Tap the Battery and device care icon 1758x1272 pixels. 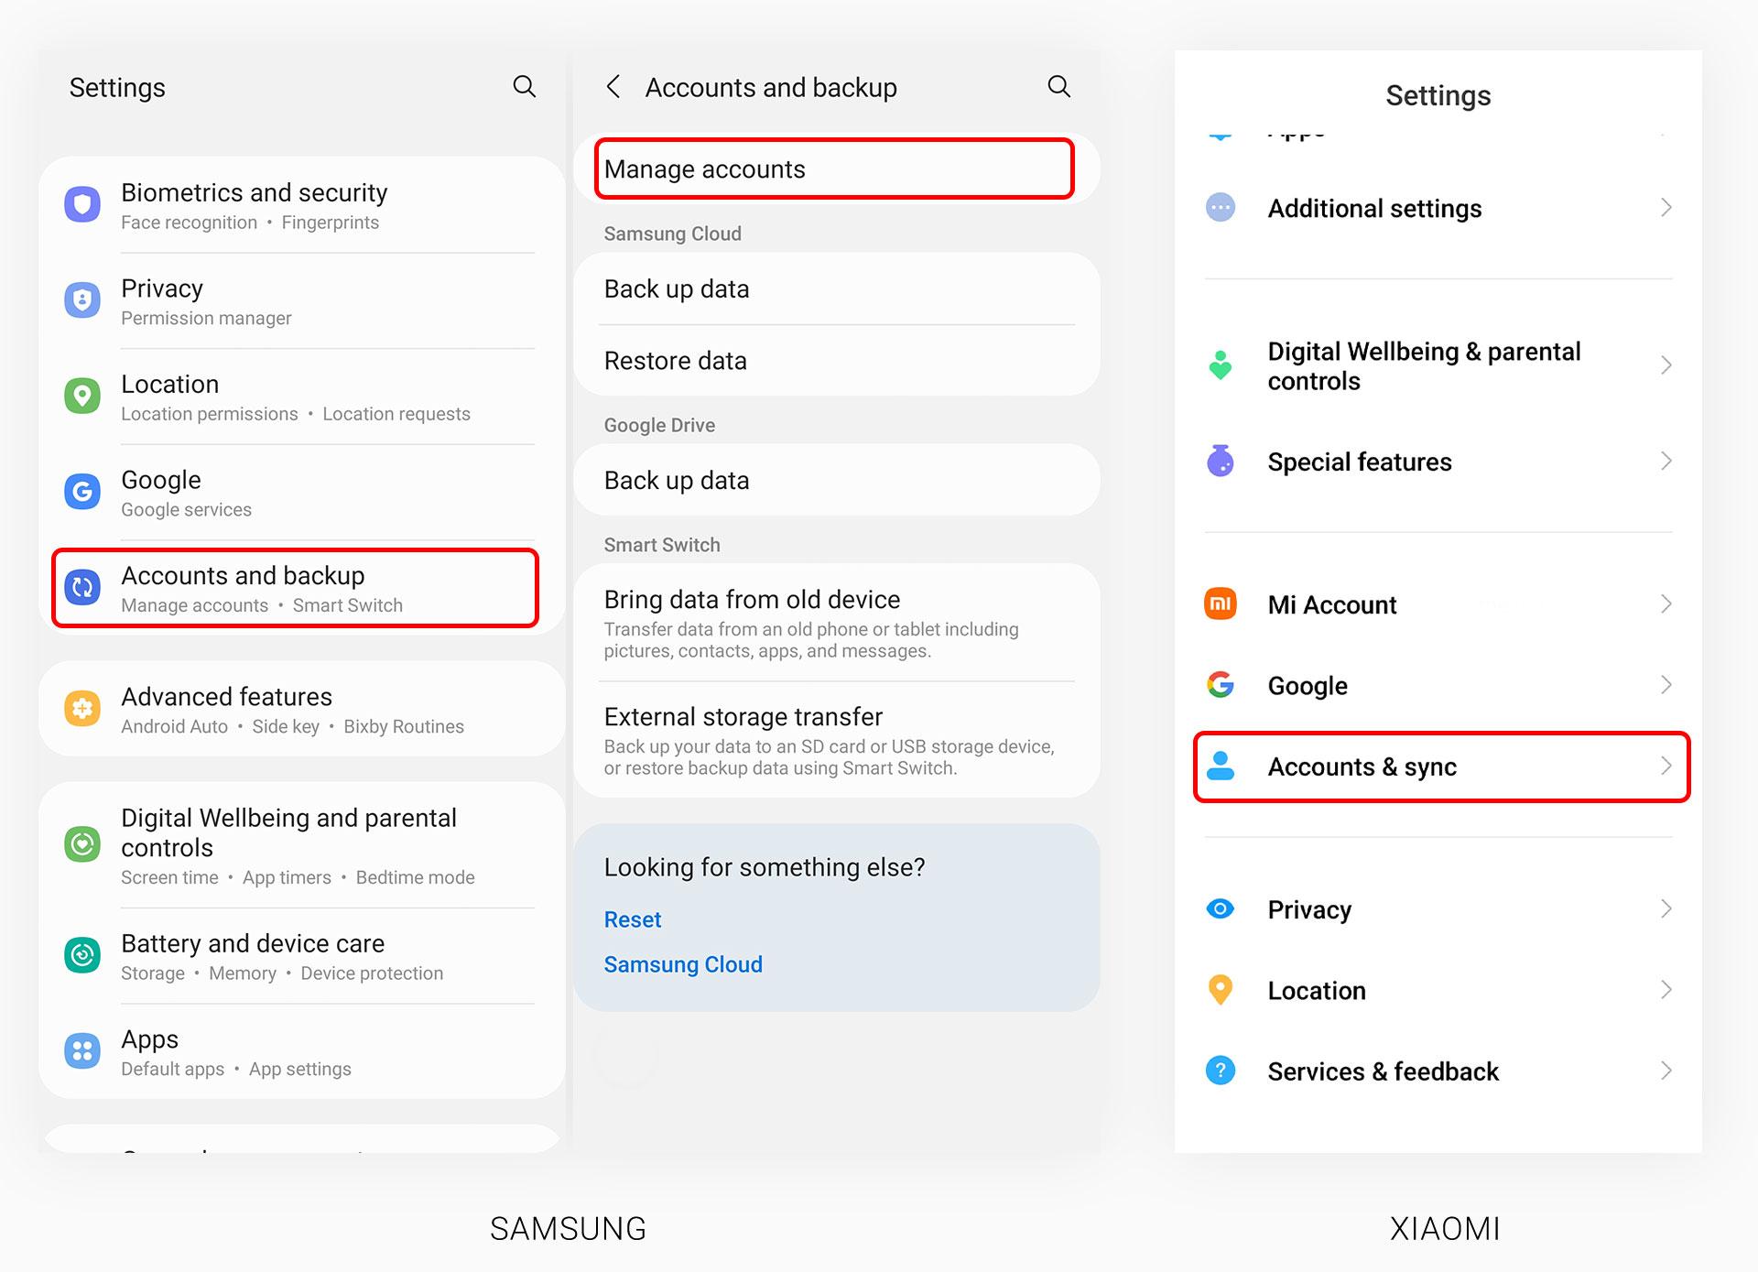point(82,956)
